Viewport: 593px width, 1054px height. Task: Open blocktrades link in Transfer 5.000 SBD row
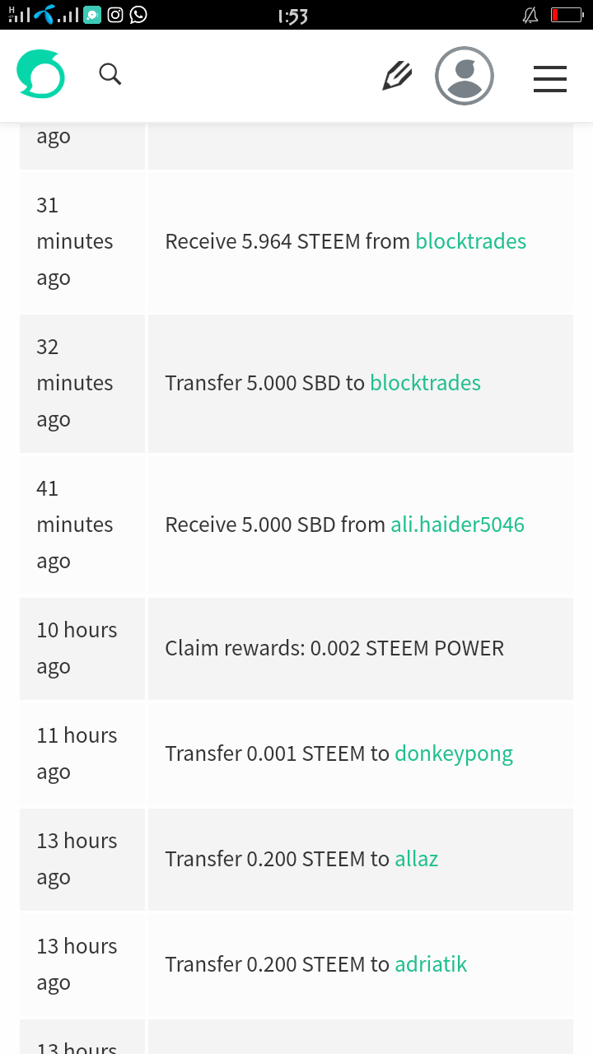tap(425, 383)
